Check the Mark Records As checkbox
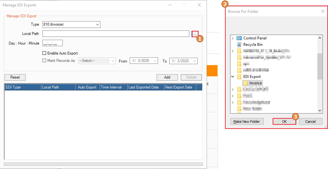Screen dimensions: 328x169 pos(44,61)
